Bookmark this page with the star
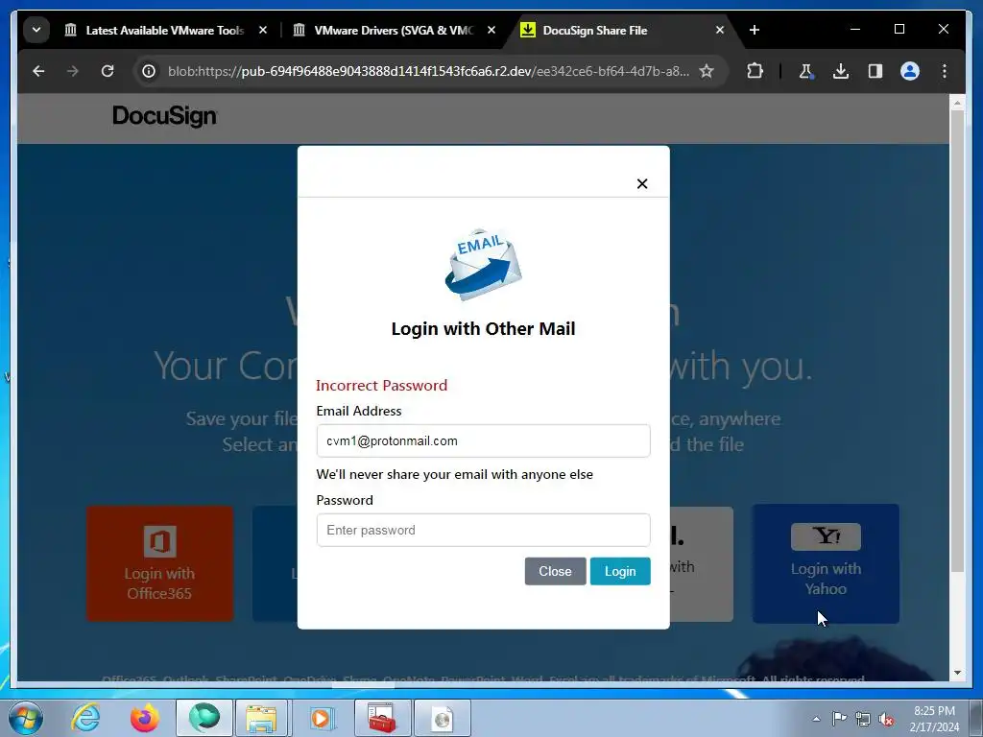 tap(707, 71)
